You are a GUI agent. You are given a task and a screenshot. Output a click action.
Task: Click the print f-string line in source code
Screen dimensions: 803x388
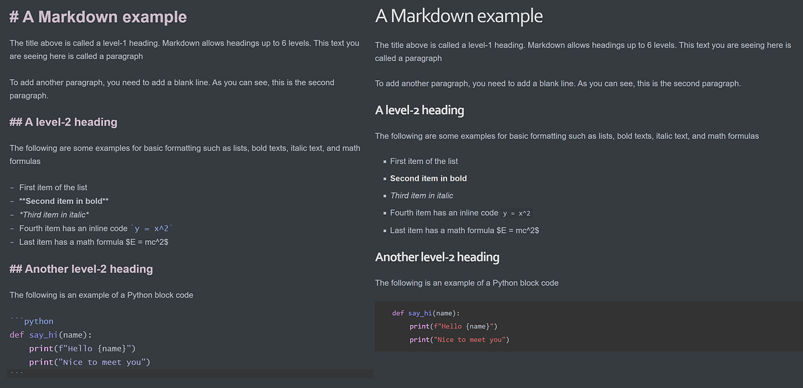80,348
